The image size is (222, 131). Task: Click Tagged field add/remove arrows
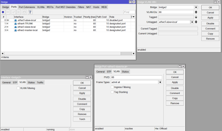196,17
